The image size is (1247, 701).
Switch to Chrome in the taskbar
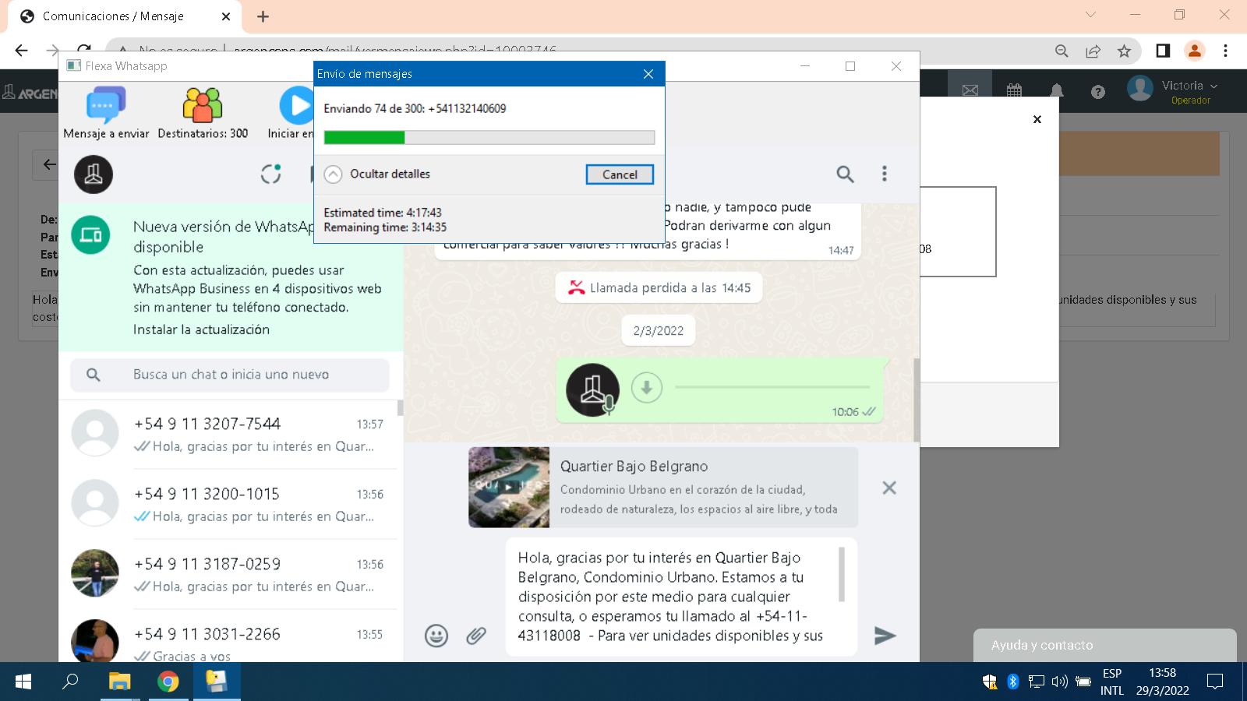coord(168,682)
